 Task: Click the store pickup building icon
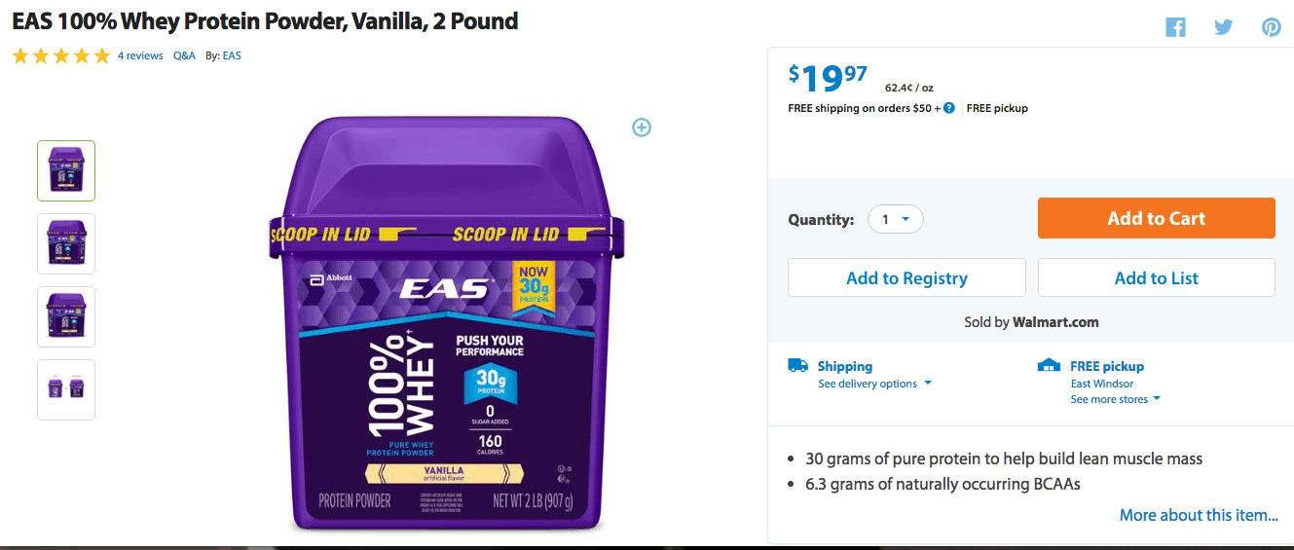[1049, 366]
